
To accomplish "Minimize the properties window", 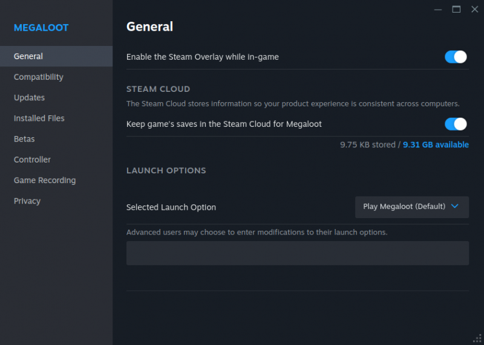I will coord(437,10).
